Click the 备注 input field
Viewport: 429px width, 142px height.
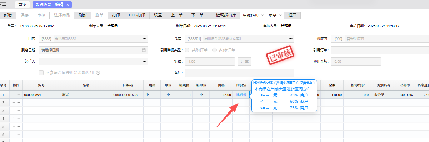click(240, 73)
